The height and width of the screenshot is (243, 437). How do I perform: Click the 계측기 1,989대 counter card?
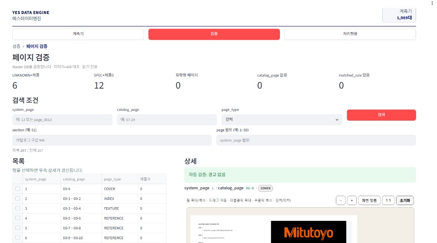(x=399, y=15)
